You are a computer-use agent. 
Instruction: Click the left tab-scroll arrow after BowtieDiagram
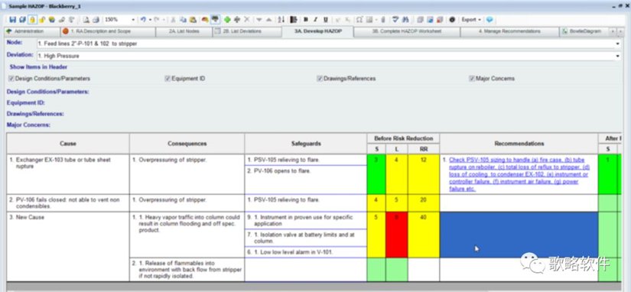click(x=612, y=31)
